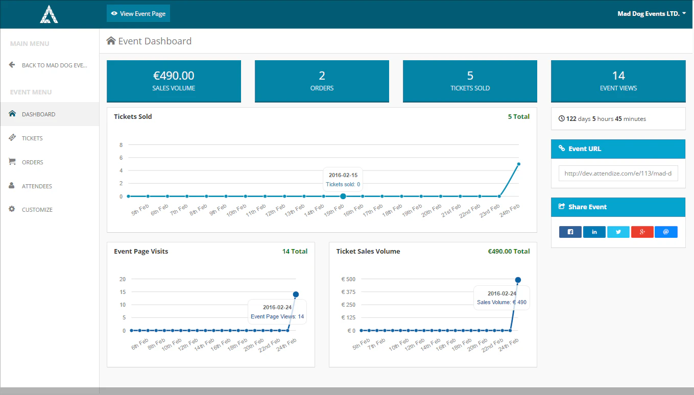
Task: Open the Tickets menu item
Action: coord(50,138)
